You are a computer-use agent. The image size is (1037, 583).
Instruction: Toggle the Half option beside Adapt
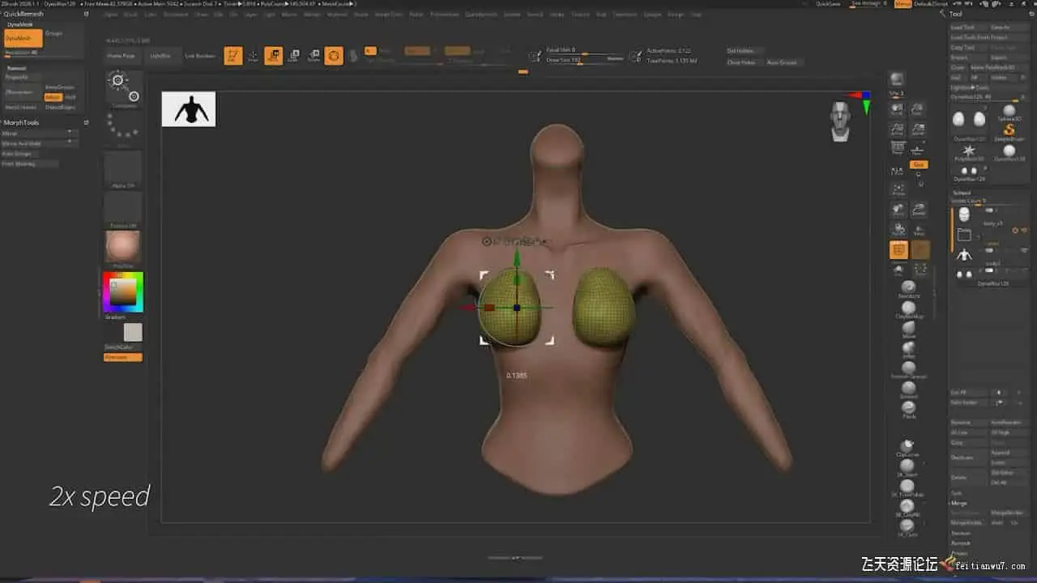click(x=70, y=97)
